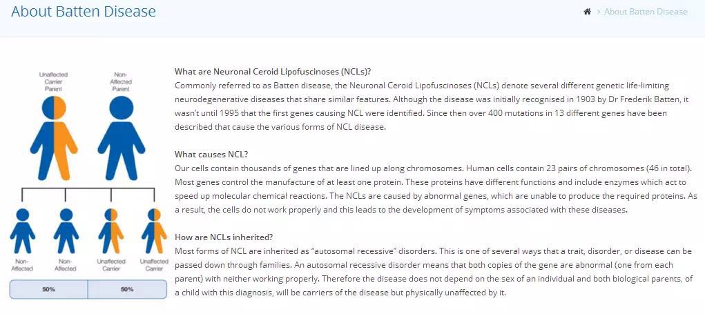Select the About Batten Disease page title

pos(83,11)
